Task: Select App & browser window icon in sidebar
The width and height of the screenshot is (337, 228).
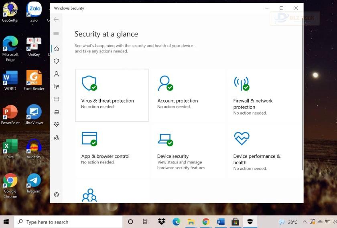Action: coord(56,99)
